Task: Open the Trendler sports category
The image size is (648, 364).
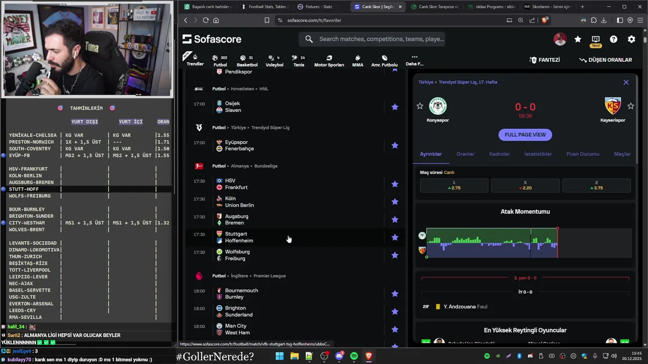Action: 195,60
